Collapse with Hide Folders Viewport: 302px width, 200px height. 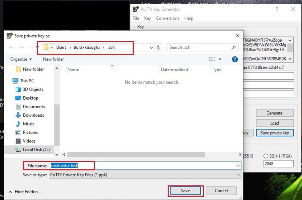[24, 192]
